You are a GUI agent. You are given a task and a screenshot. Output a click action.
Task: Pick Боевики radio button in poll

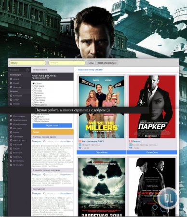34,93
